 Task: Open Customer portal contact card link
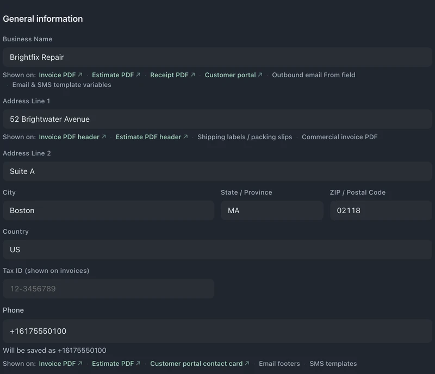tap(200, 364)
